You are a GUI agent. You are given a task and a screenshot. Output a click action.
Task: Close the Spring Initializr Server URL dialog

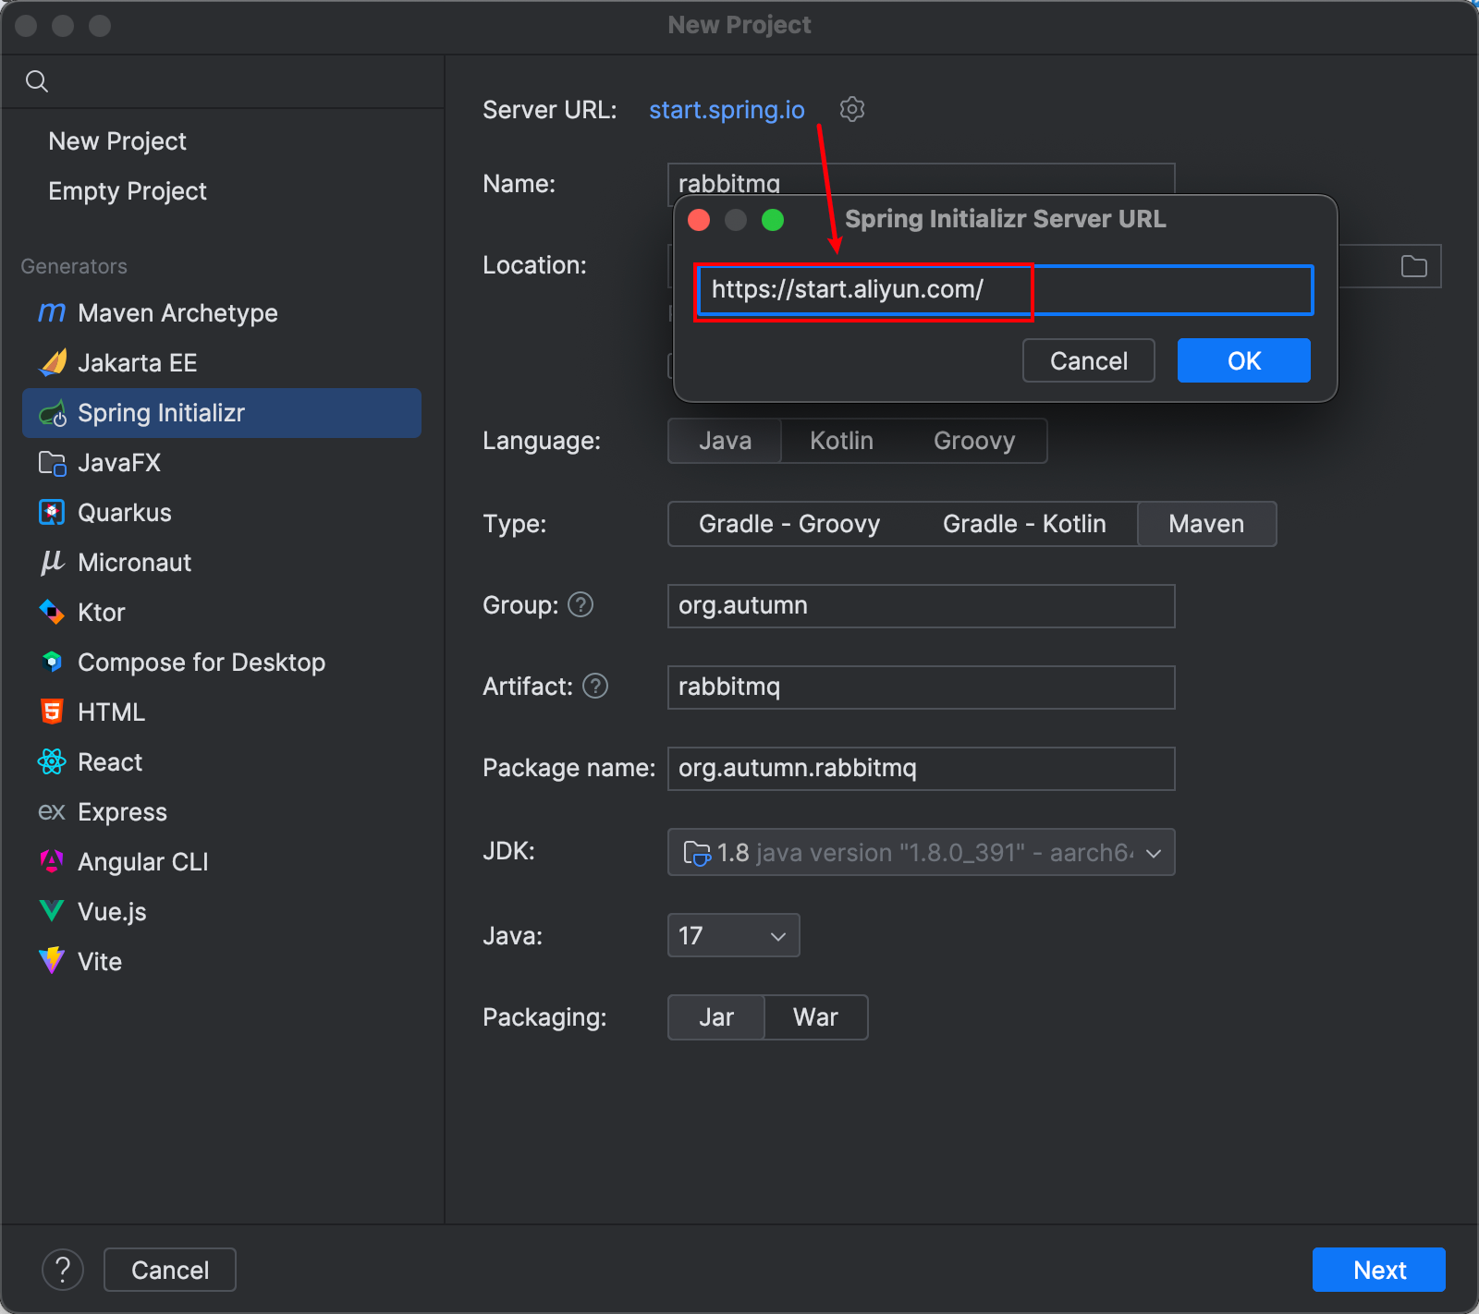(699, 220)
